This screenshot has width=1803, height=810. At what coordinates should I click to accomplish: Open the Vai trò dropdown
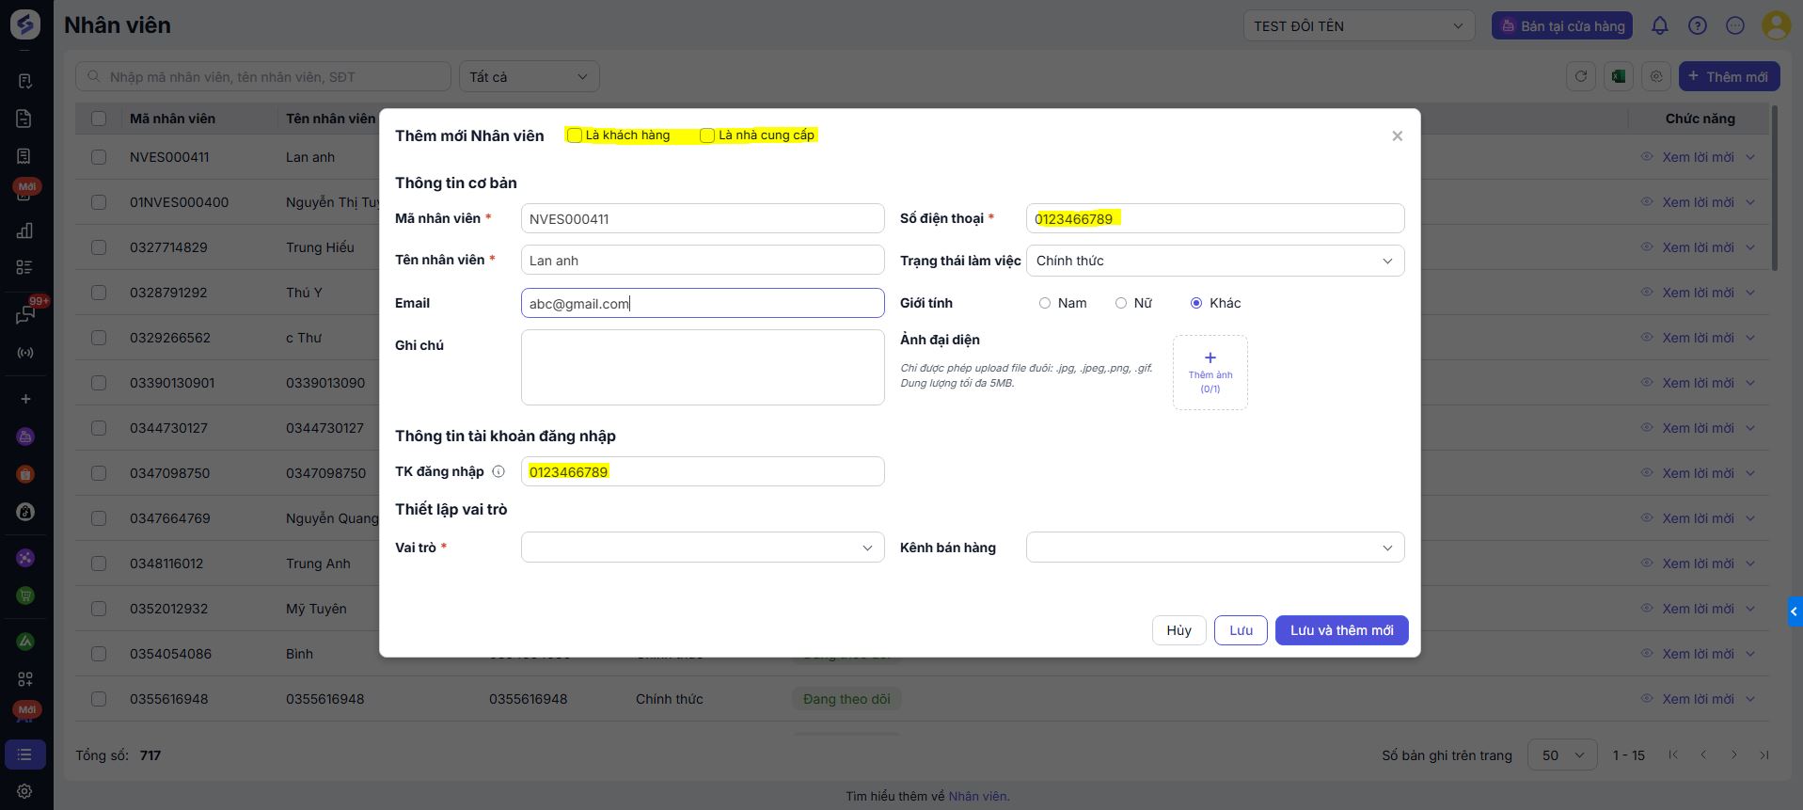pos(702,548)
